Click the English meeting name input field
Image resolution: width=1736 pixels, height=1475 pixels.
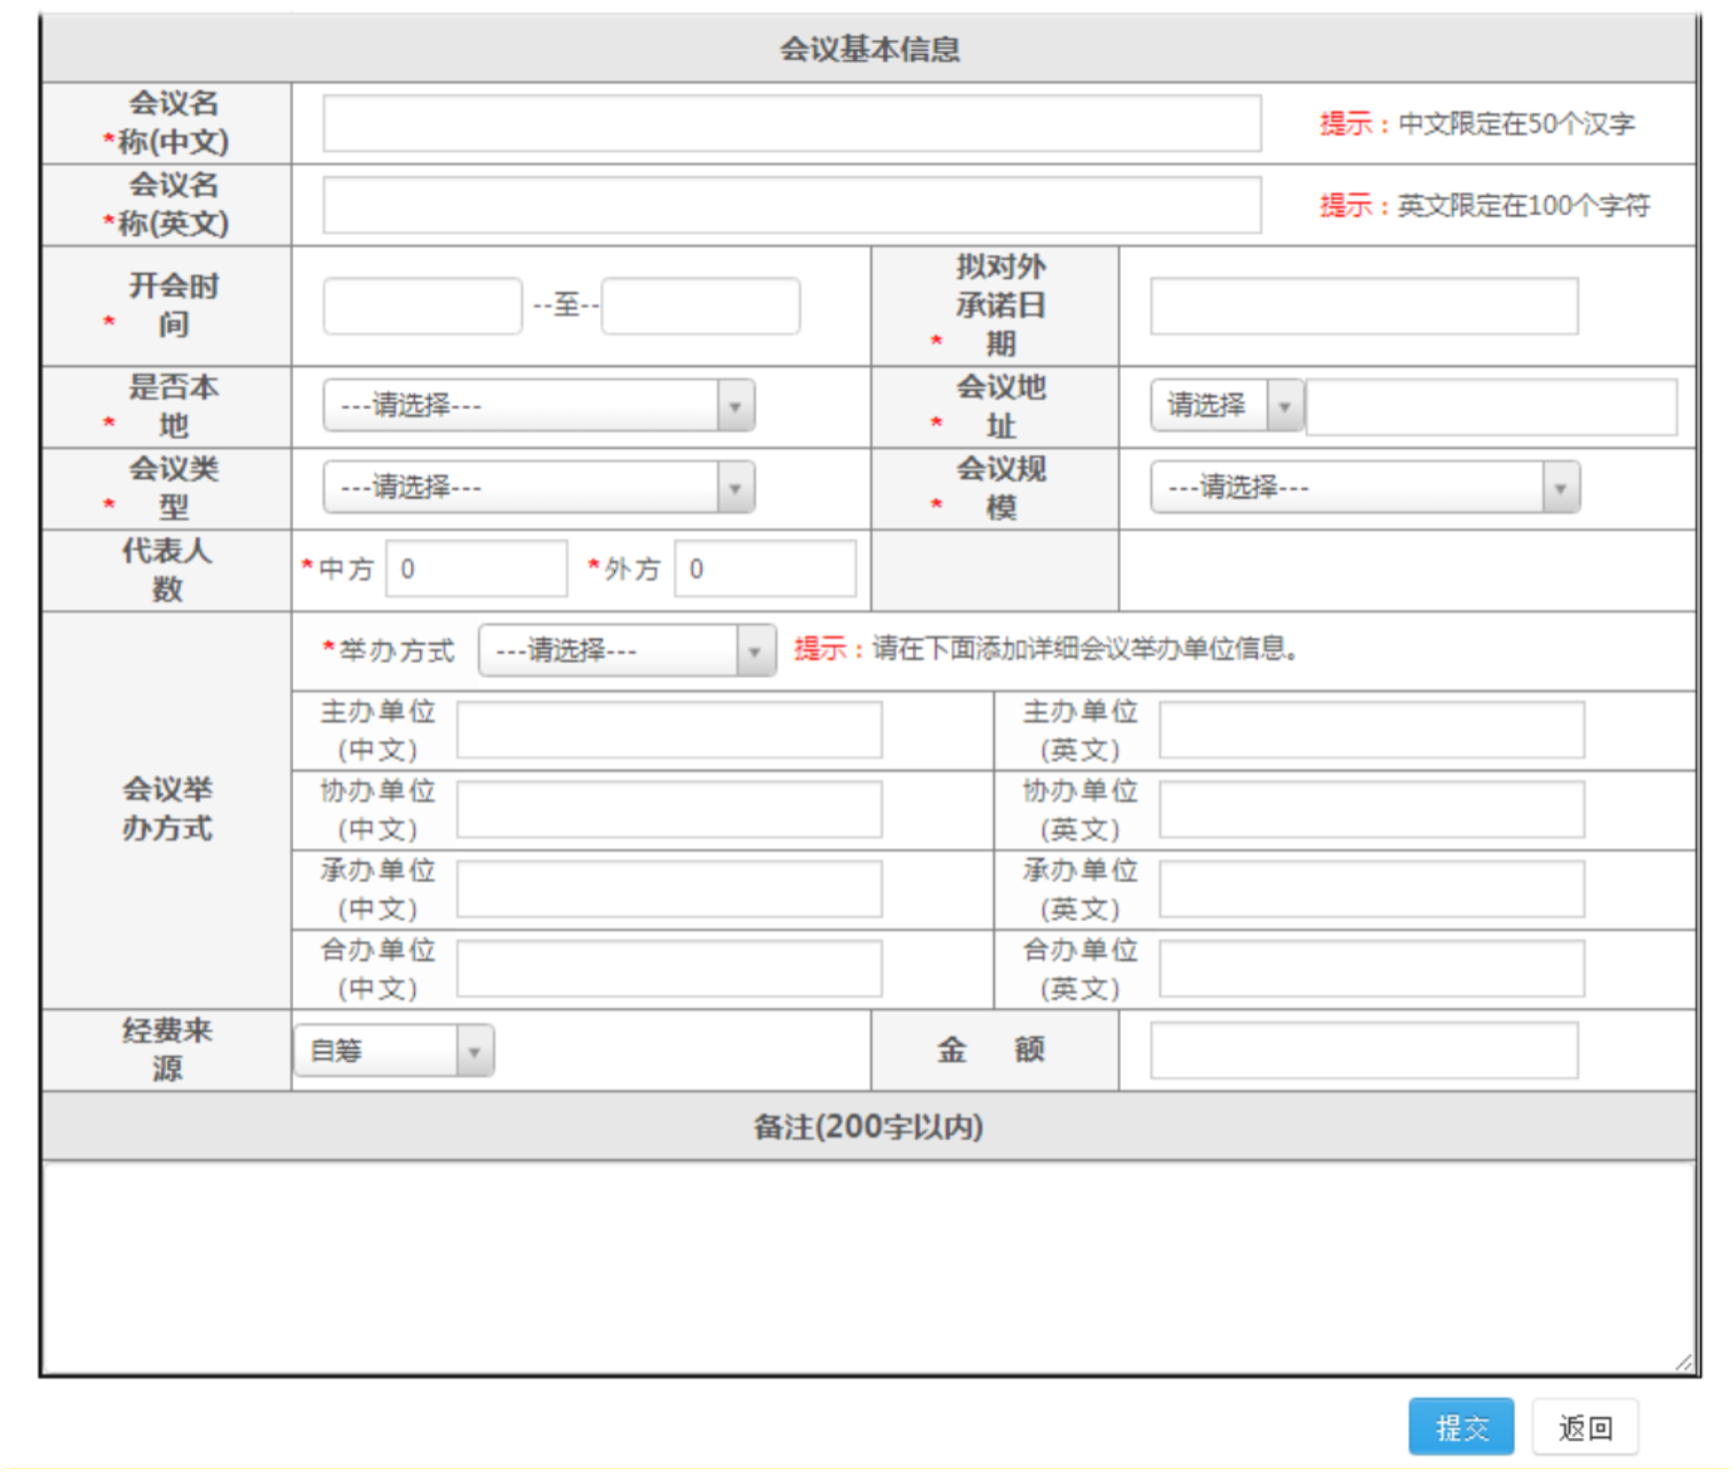tap(791, 205)
